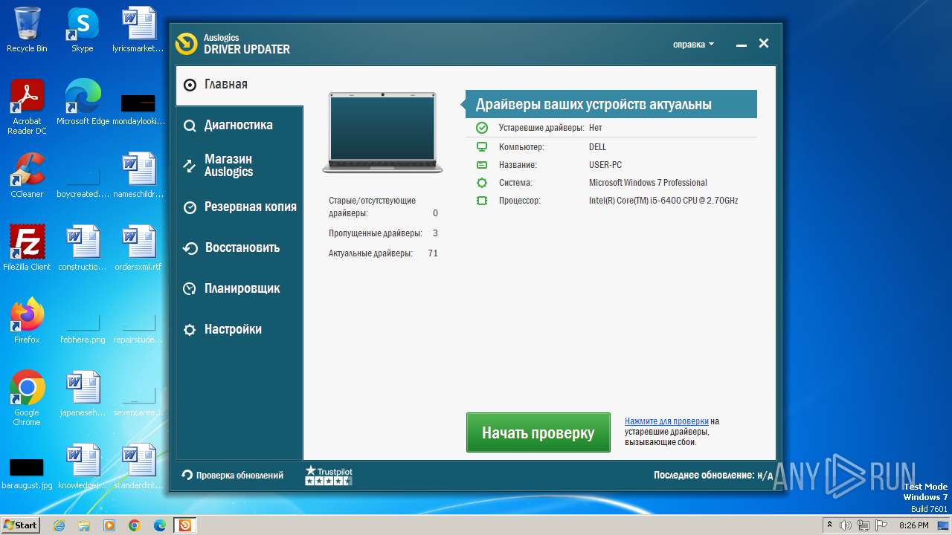Click the Начать проверку green button
Image resolution: width=952 pixels, height=535 pixels.
click(x=538, y=432)
